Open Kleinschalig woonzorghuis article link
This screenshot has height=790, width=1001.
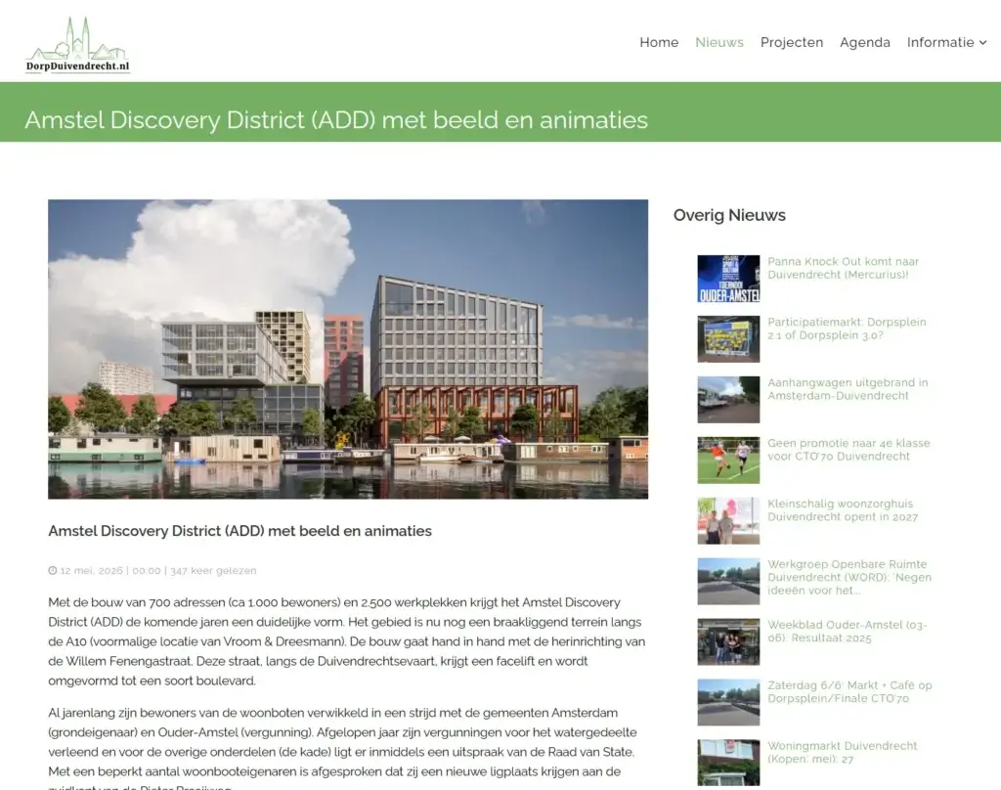[843, 510]
